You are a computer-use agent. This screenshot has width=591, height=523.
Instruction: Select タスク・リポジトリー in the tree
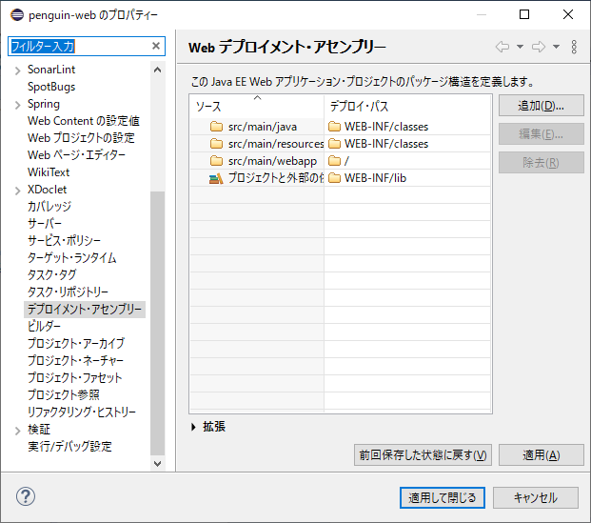(x=68, y=292)
